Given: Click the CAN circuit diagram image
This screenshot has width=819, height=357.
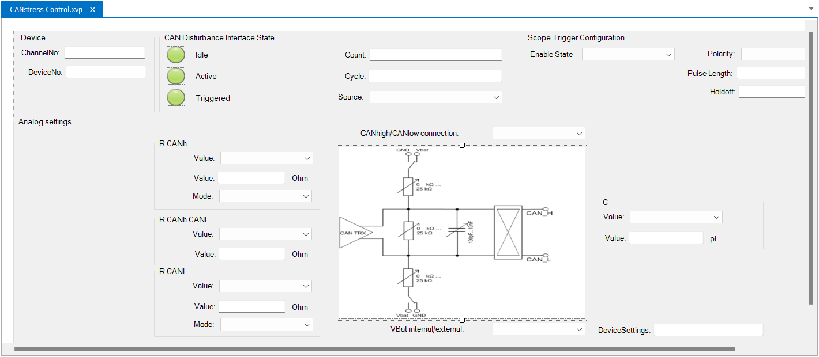Looking at the screenshot, I should click(x=461, y=232).
